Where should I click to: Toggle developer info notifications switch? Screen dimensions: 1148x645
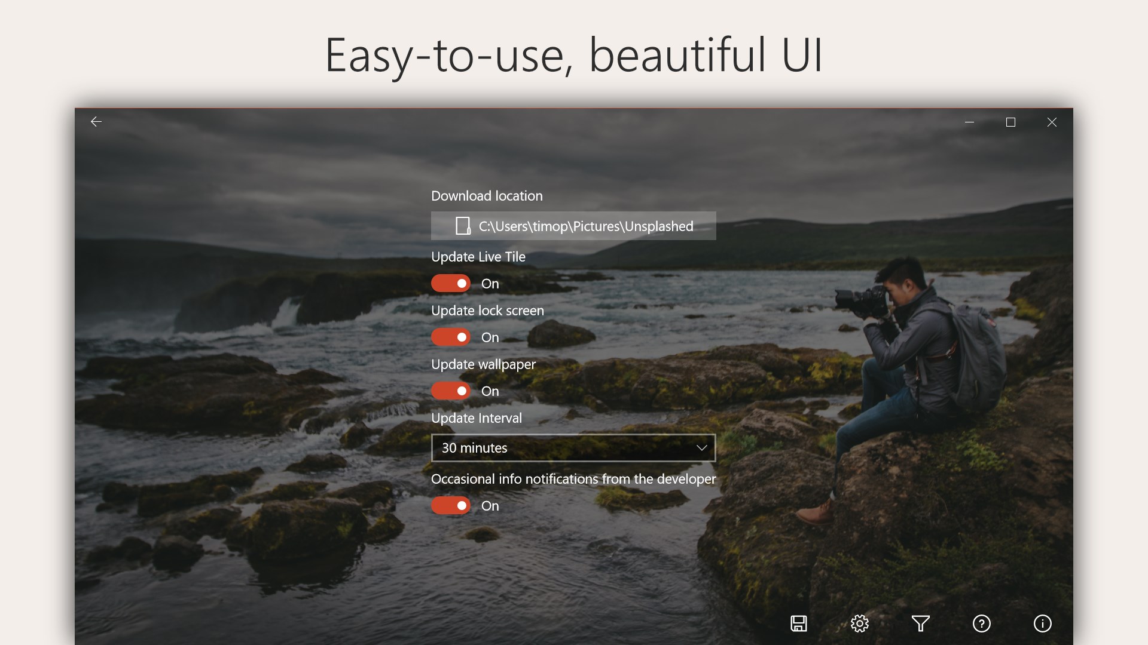pyautogui.click(x=451, y=505)
